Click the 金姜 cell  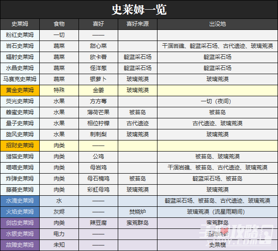pyautogui.click(x=98, y=90)
